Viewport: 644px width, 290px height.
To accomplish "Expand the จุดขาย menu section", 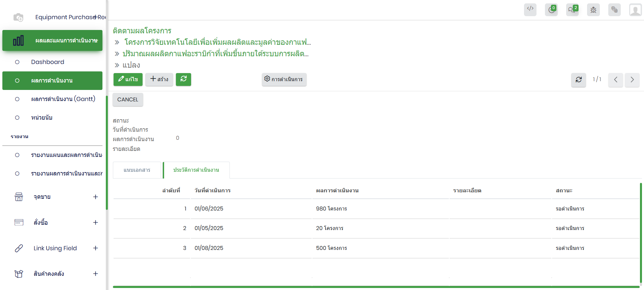I will [x=95, y=197].
